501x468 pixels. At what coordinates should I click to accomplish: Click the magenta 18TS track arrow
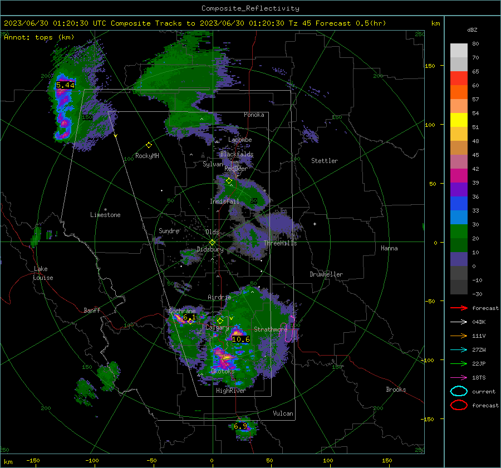click(x=459, y=378)
